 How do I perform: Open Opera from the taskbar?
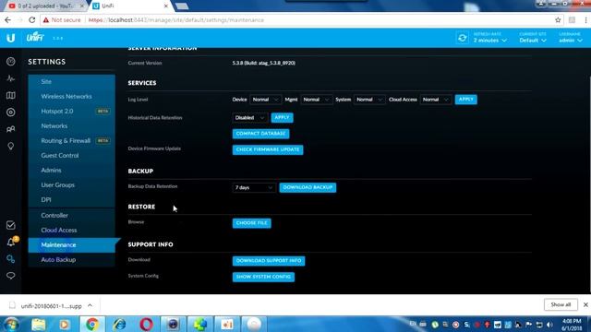(x=146, y=324)
